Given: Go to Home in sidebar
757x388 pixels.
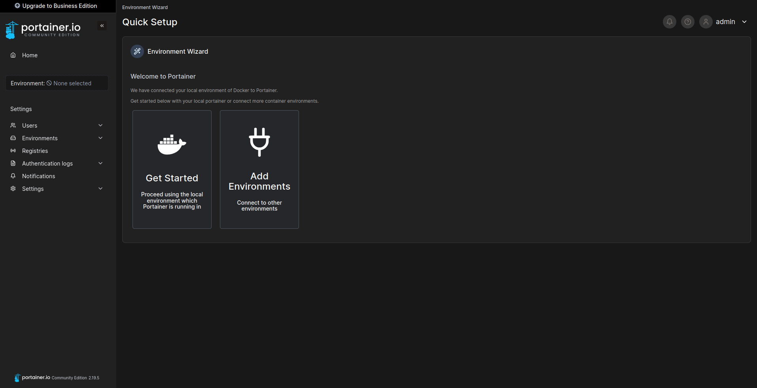Looking at the screenshot, I should pos(30,55).
